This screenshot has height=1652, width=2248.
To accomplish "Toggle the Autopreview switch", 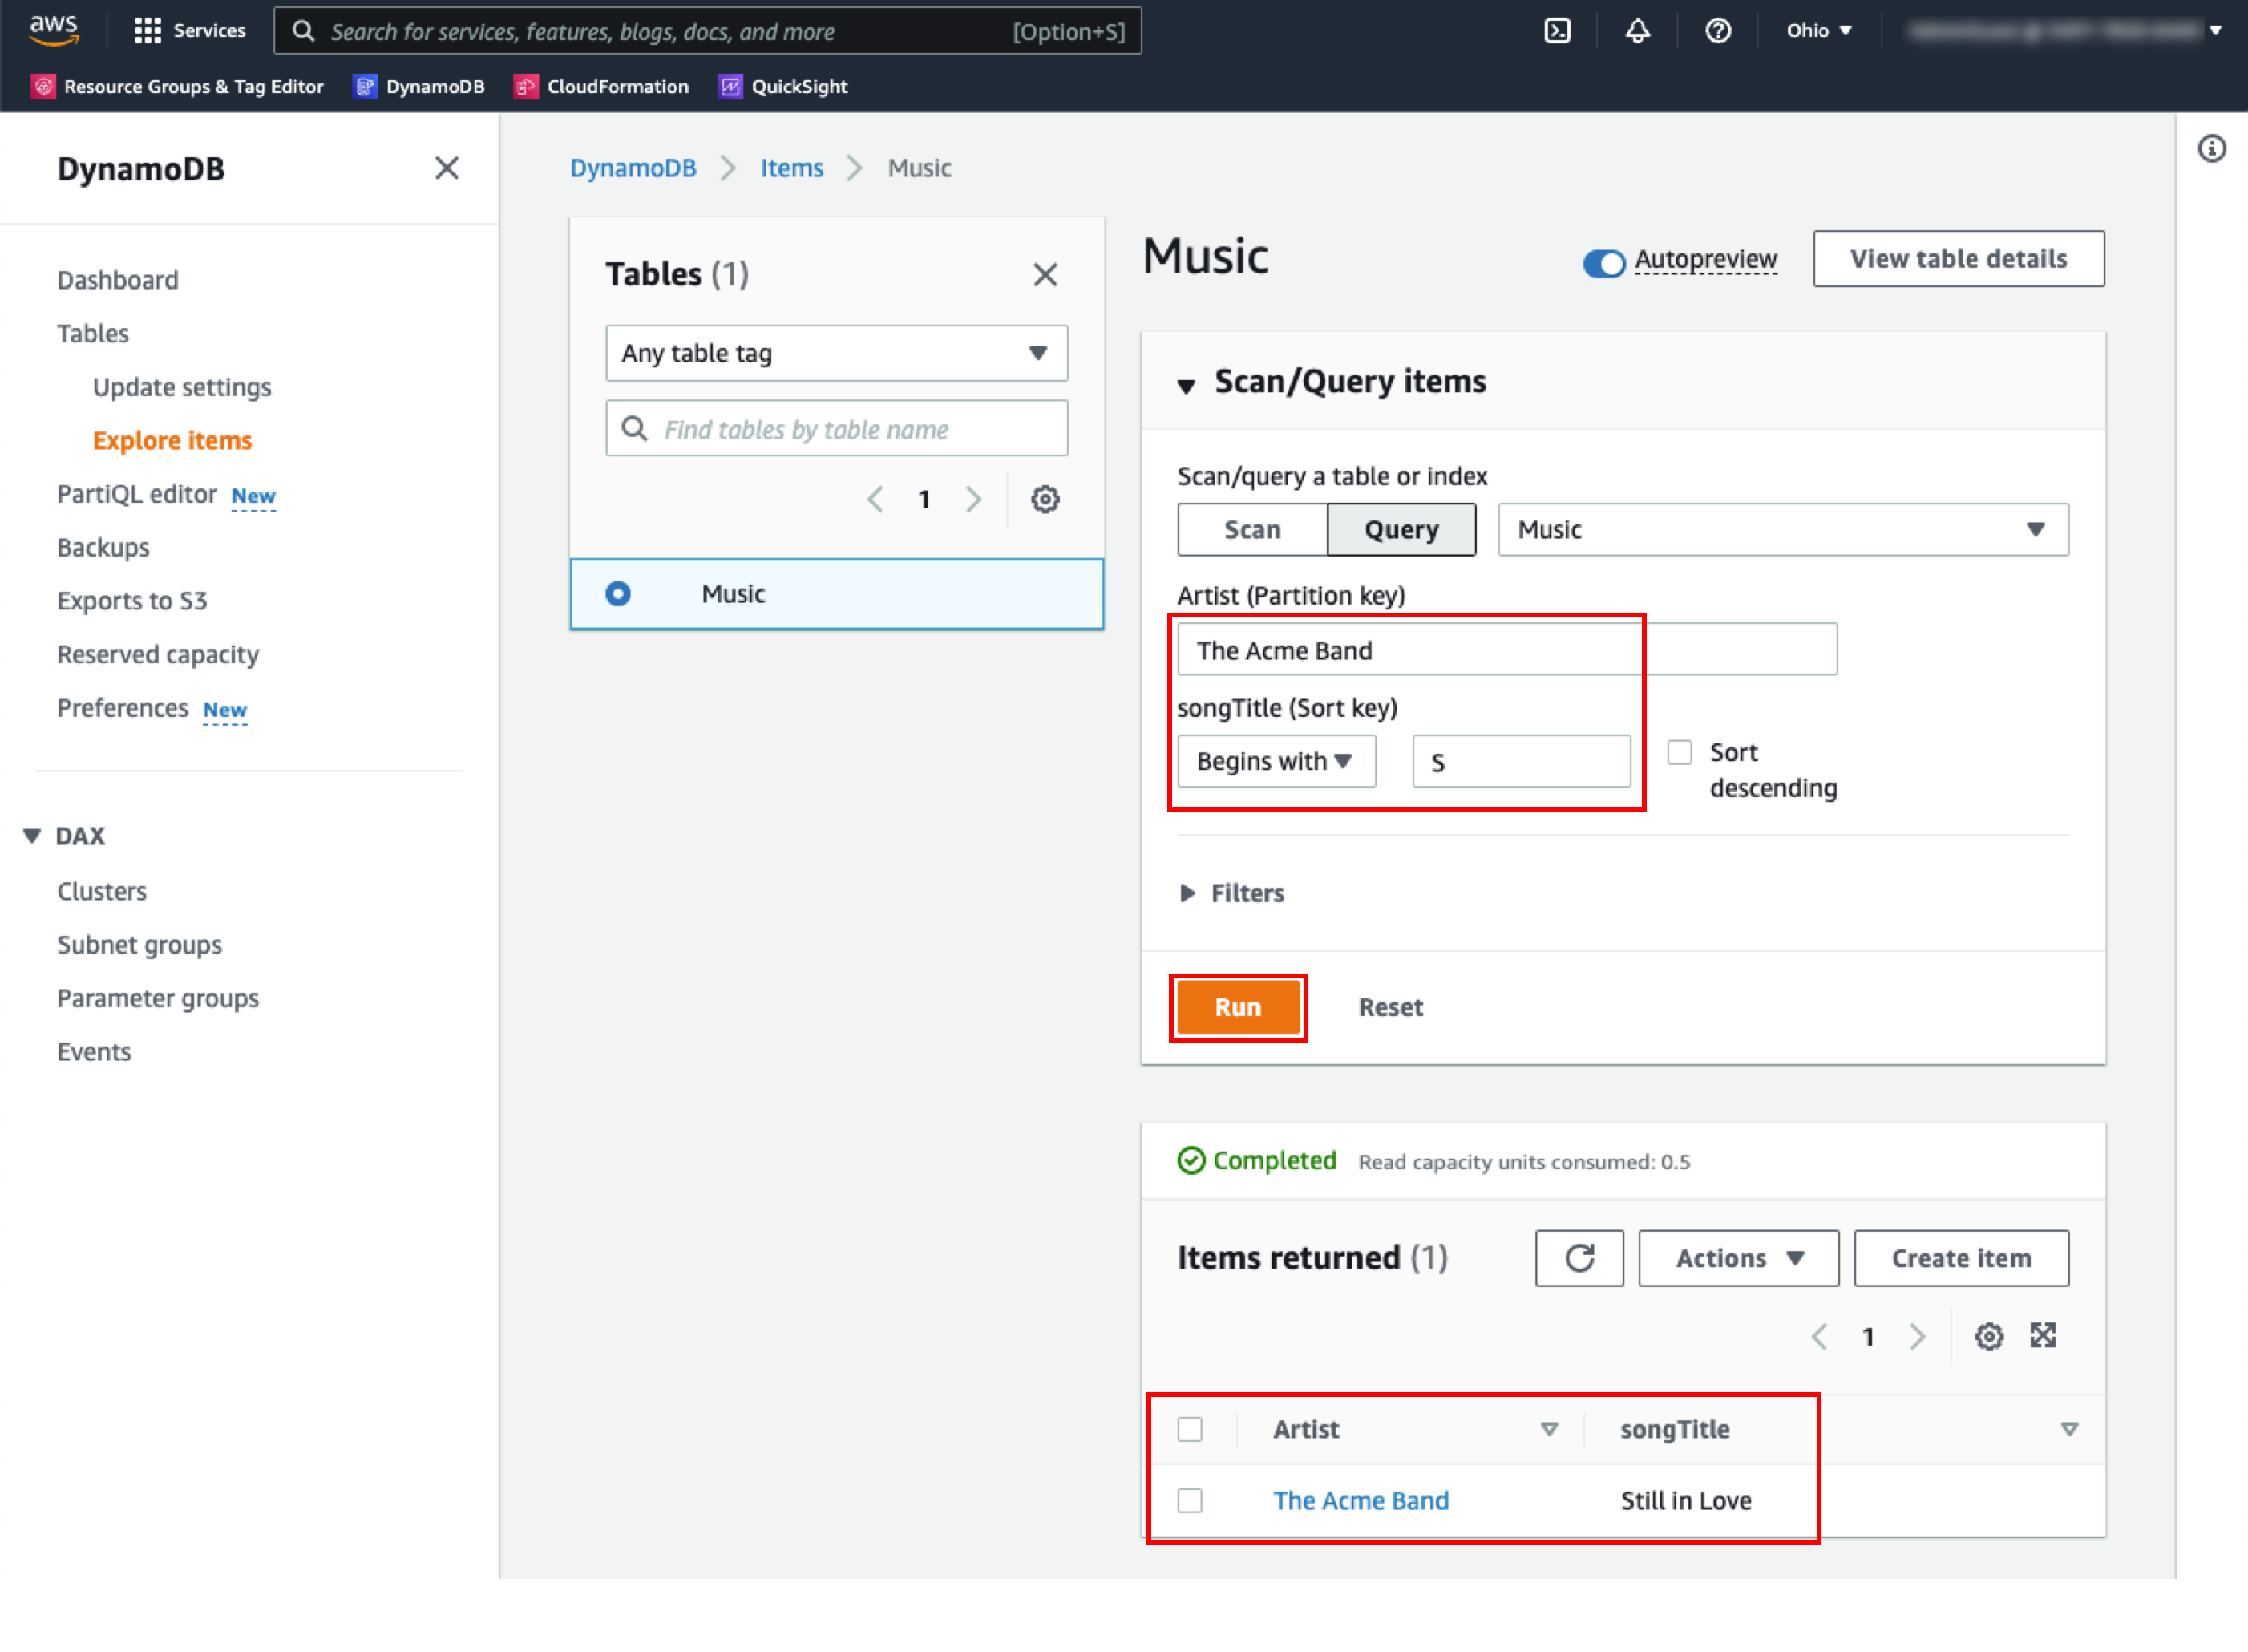I will click(1604, 262).
